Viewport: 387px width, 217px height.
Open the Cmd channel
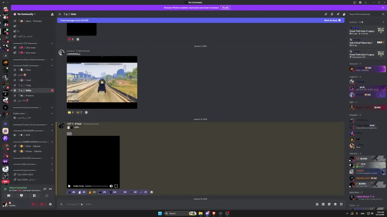[x=33, y=80]
